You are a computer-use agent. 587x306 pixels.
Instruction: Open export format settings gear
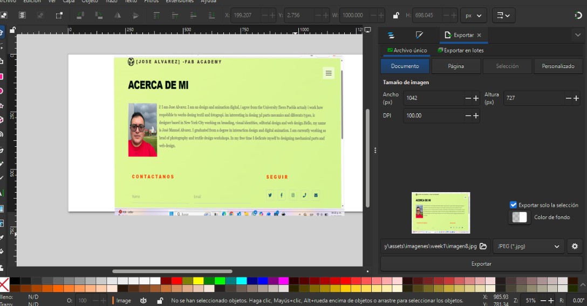pyautogui.click(x=575, y=246)
